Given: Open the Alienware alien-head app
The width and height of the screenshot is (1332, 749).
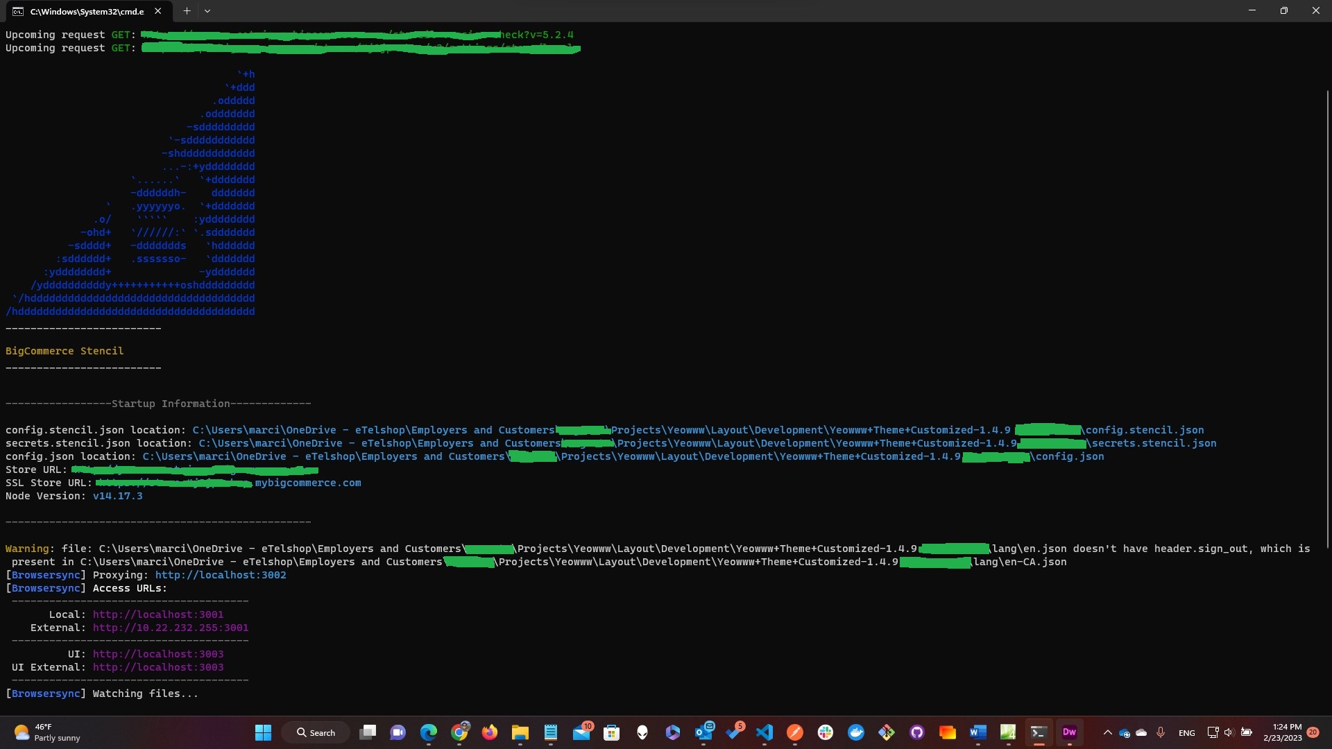Looking at the screenshot, I should pyautogui.click(x=642, y=732).
